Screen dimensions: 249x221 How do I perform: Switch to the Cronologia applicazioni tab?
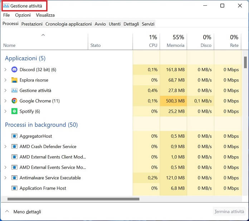(x=69, y=24)
